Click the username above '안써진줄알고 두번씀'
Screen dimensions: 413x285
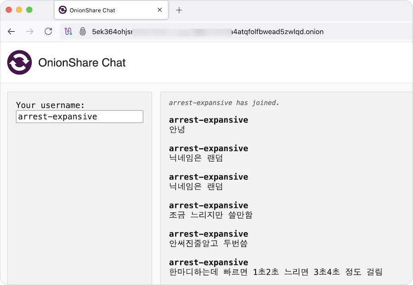(x=209, y=234)
